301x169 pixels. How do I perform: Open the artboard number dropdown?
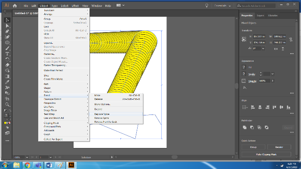point(50,157)
